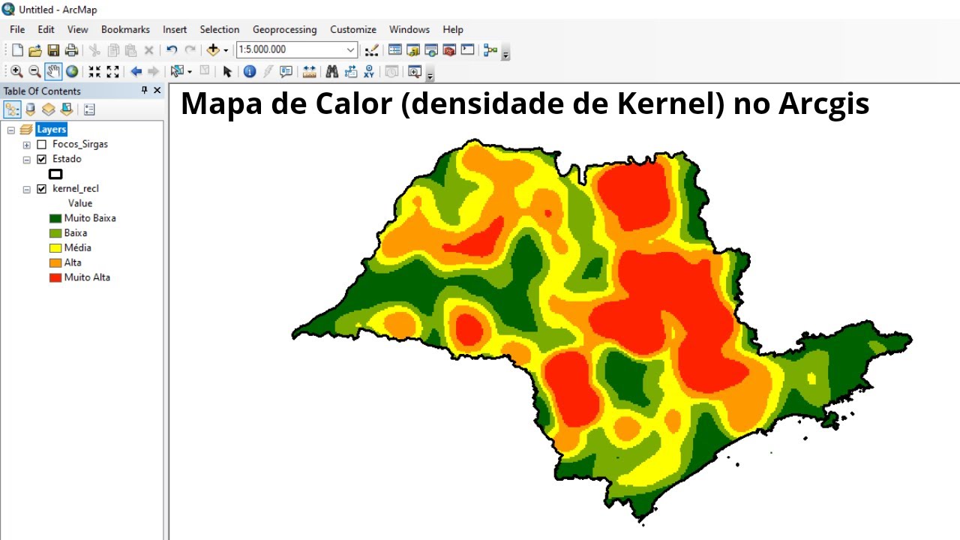Open the Editor toolbar icon
960x540 pixels.
tap(371, 50)
